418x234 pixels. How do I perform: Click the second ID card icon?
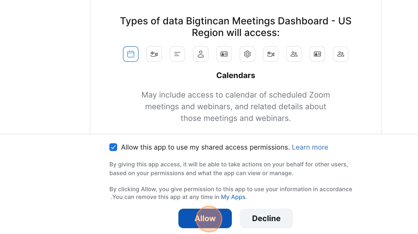[x=317, y=54]
